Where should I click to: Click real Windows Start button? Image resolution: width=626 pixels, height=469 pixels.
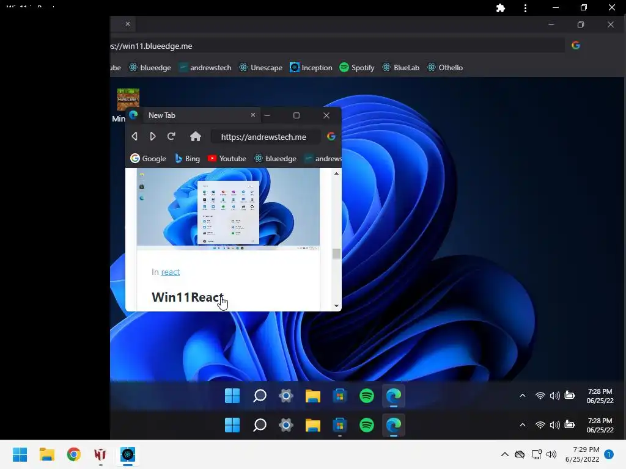tap(20, 454)
